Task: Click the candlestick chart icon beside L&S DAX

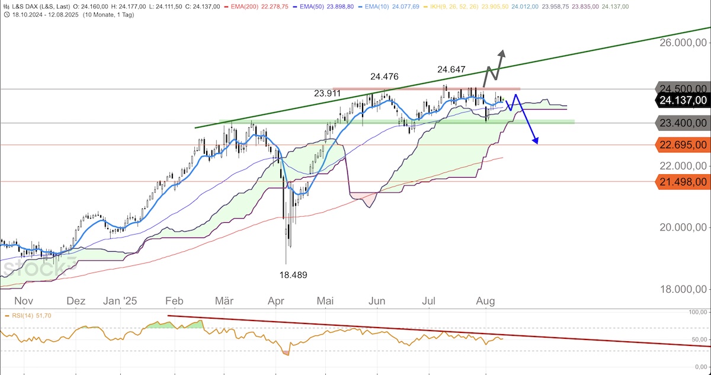Action: [x=5, y=6]
